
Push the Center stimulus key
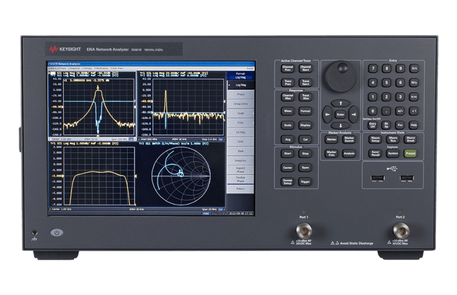[x=288, y=168]
